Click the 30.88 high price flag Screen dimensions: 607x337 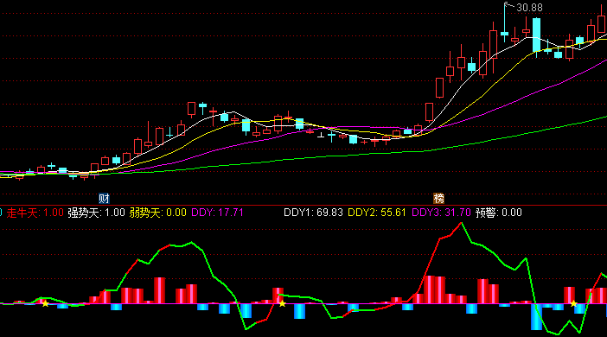tap(524, 8)
